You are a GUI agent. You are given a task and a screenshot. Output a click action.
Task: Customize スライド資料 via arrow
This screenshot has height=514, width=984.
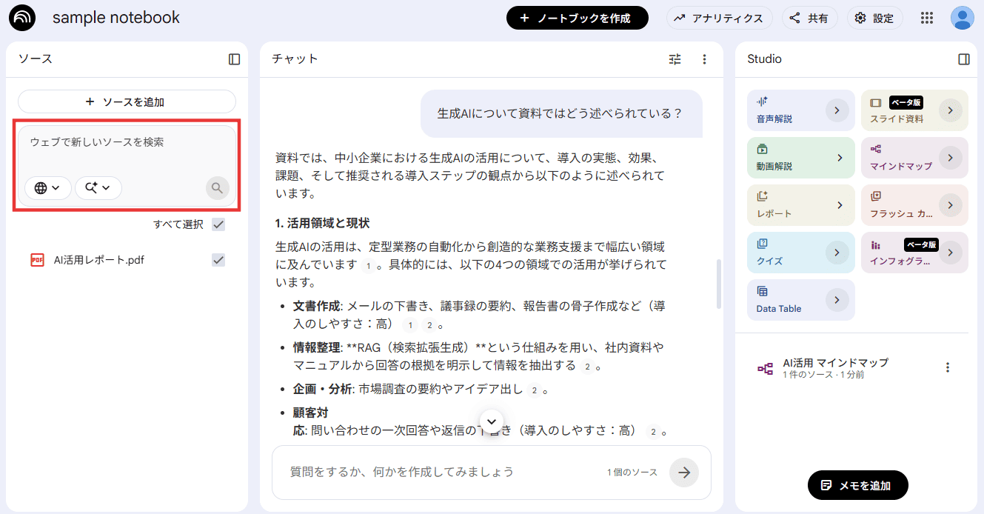(951, 110)
